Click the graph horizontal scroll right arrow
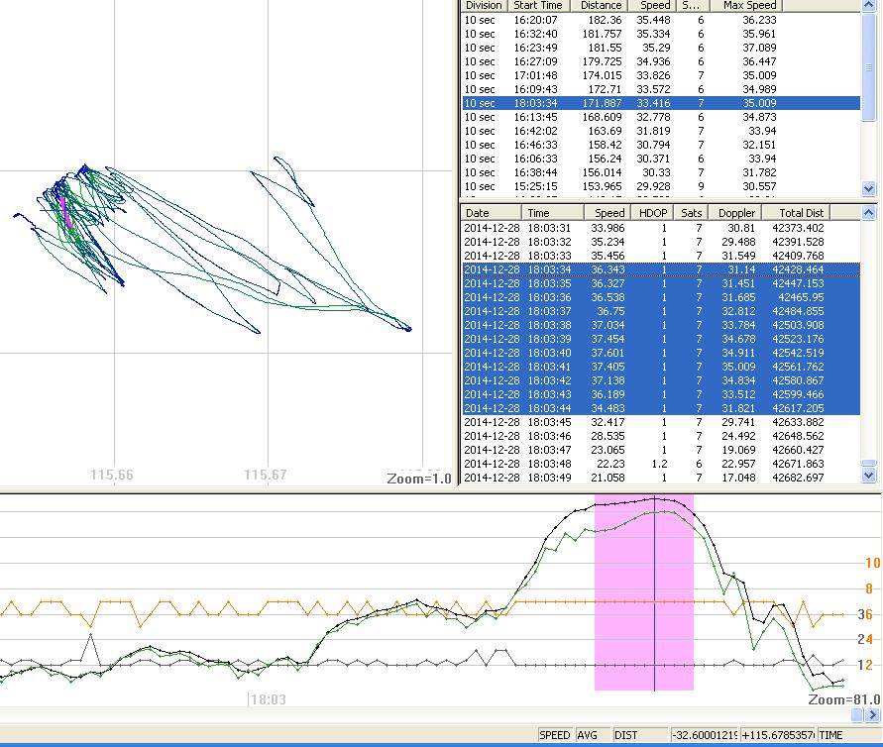This screenshot has width=883, height=747. [x=874, y=714]
